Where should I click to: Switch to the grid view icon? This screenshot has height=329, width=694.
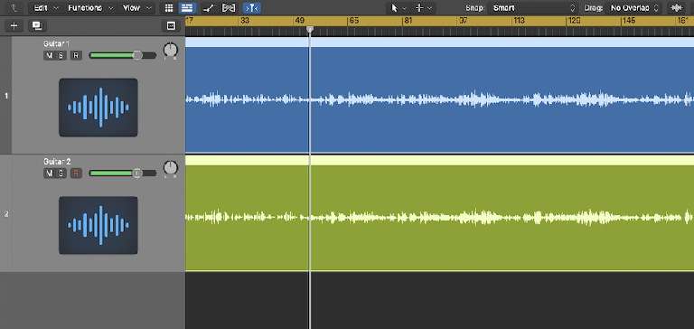click(169, 7)
